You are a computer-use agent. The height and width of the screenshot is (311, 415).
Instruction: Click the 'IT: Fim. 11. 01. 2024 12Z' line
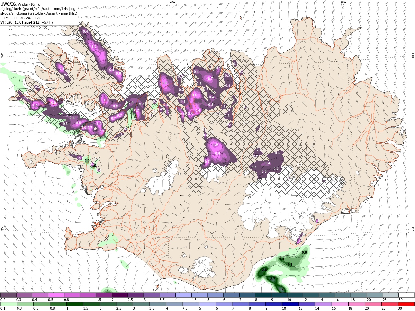click(20, 18)
